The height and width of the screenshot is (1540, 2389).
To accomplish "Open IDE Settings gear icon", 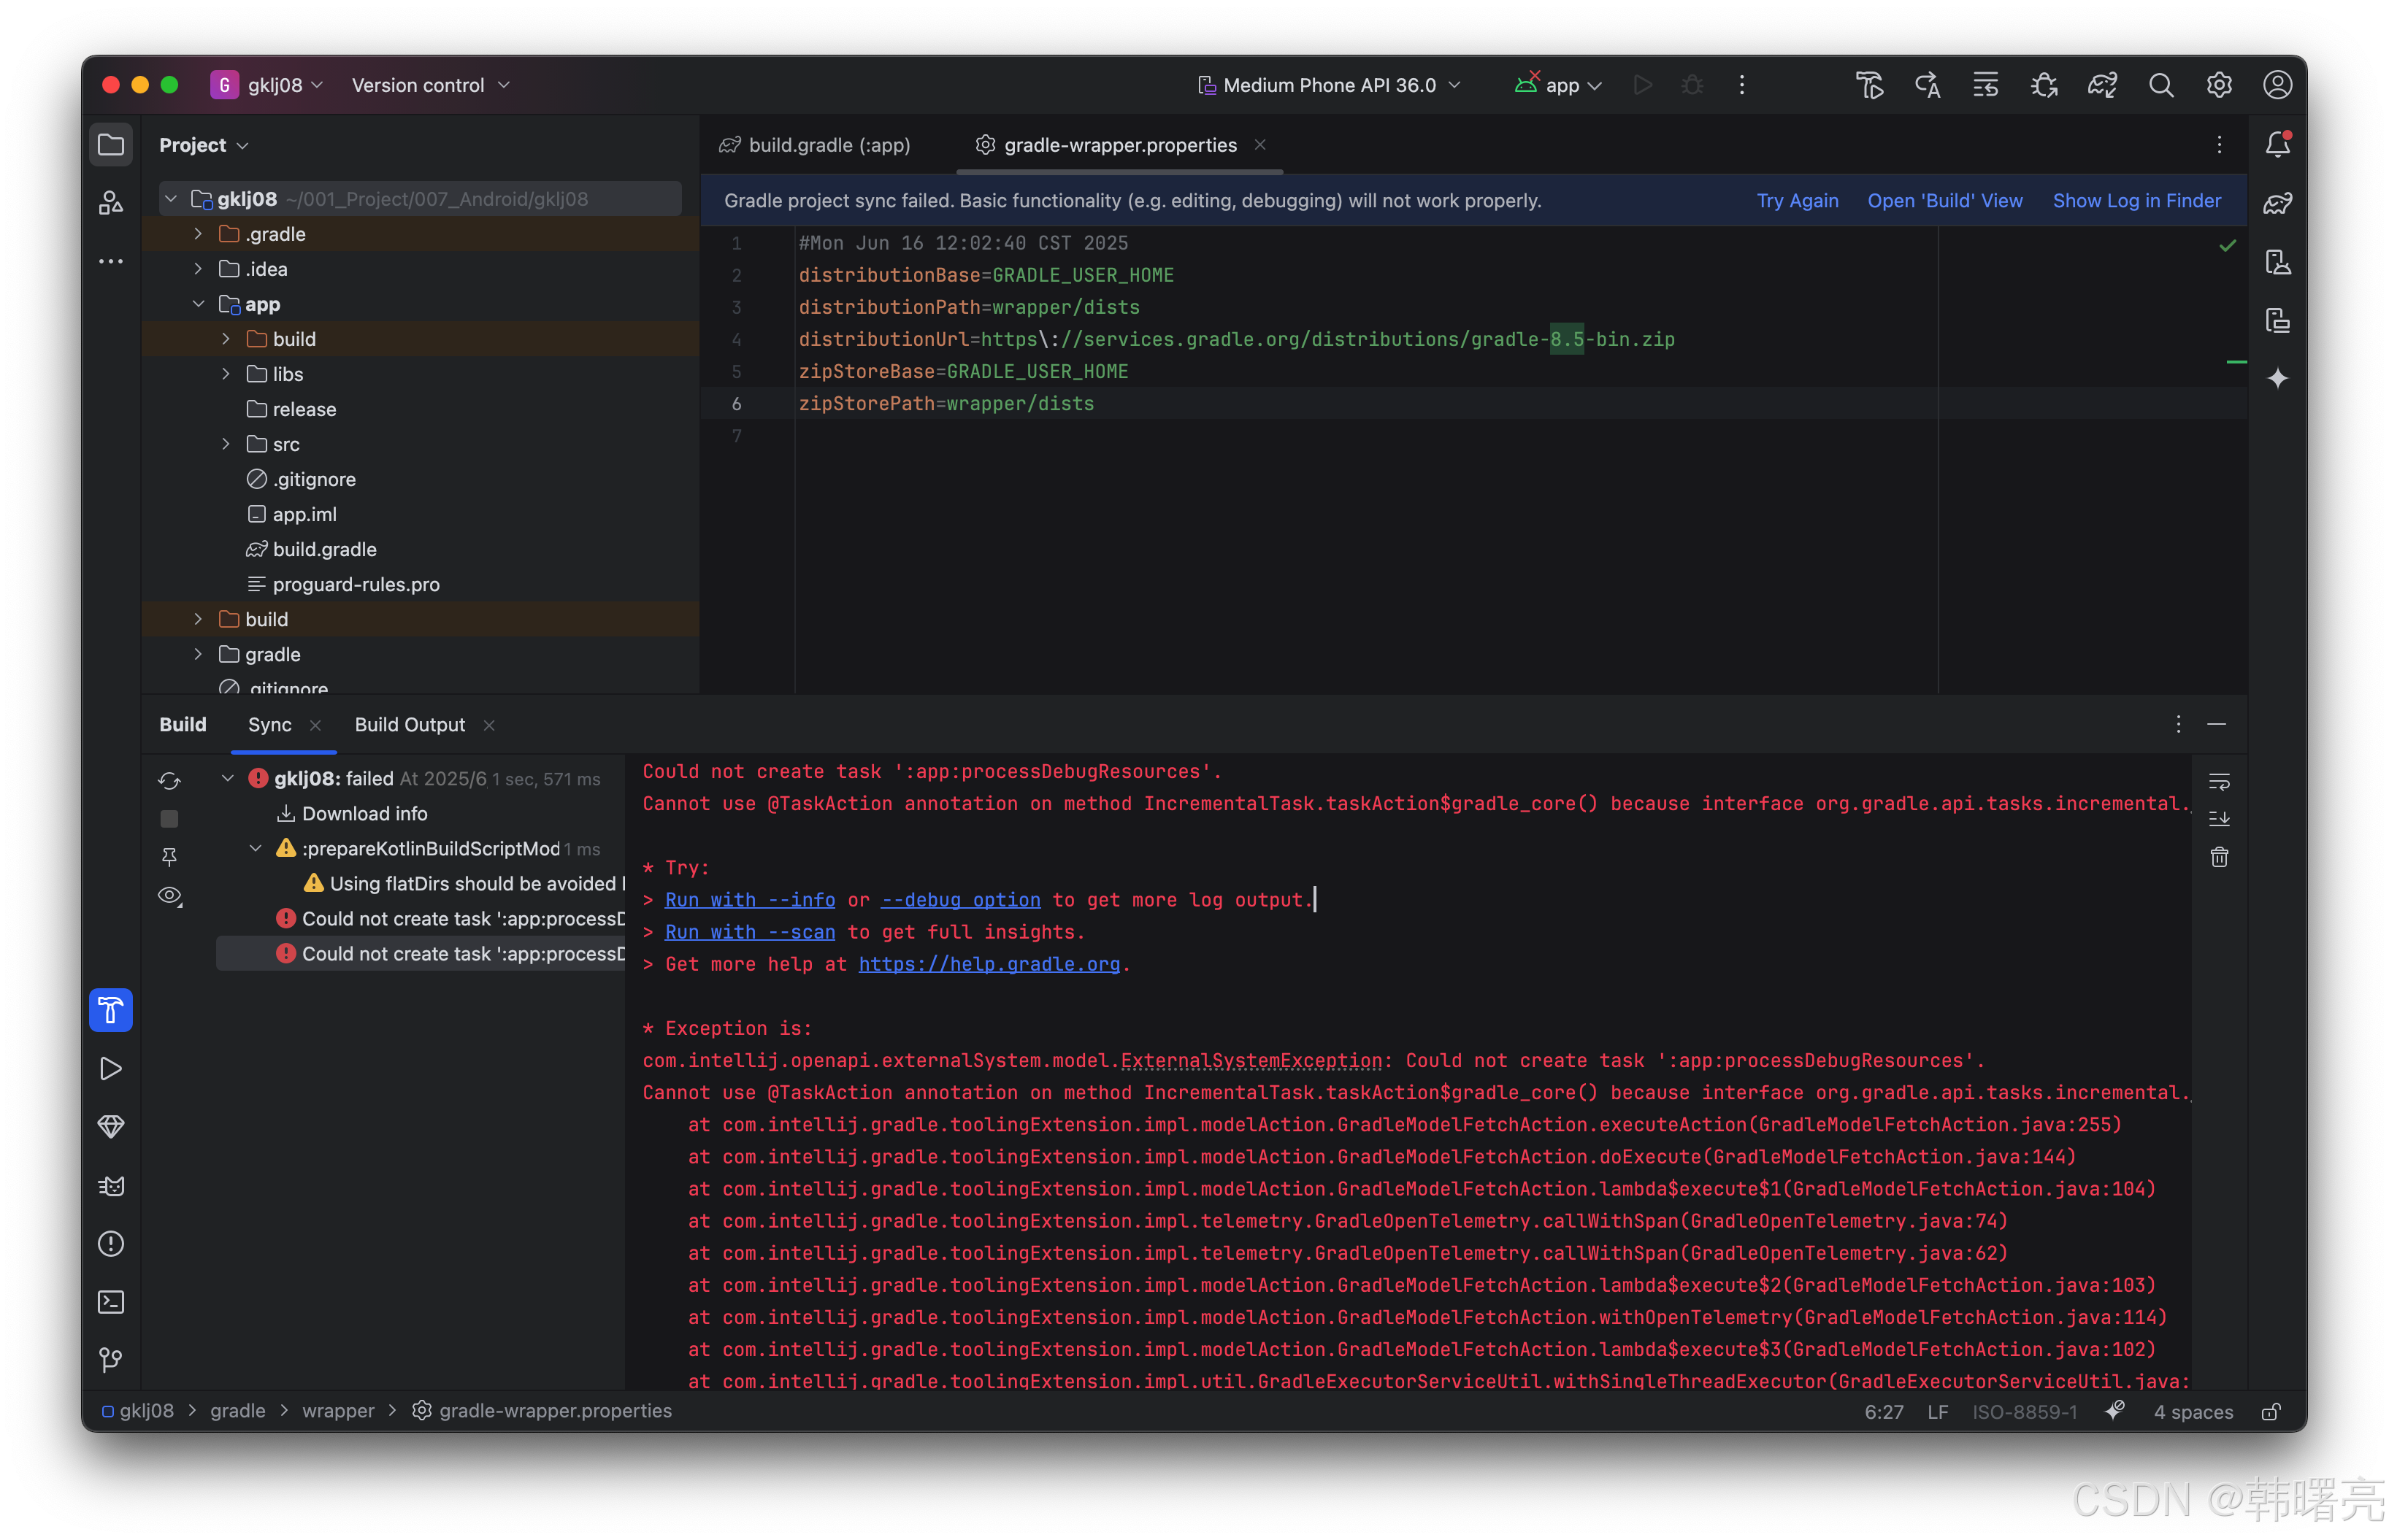I will (2219, 85).
